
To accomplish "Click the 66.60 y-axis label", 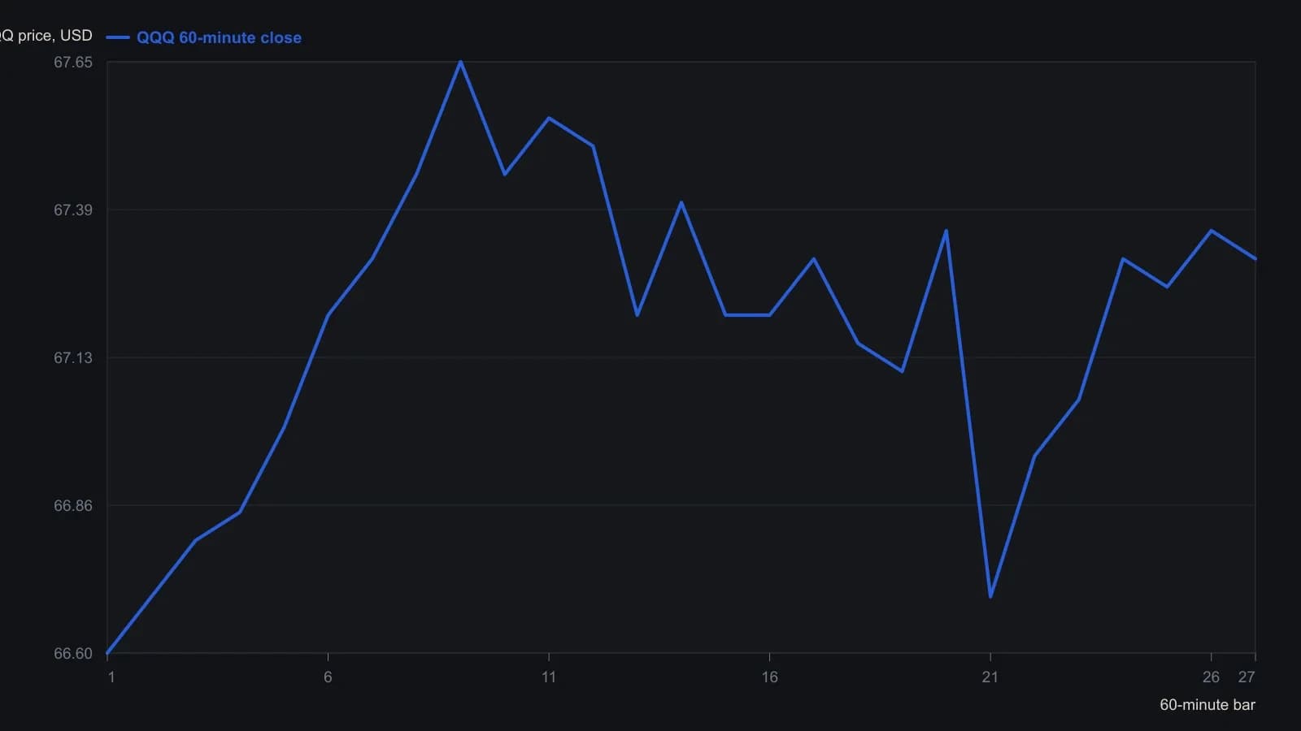I will point(73,654).
